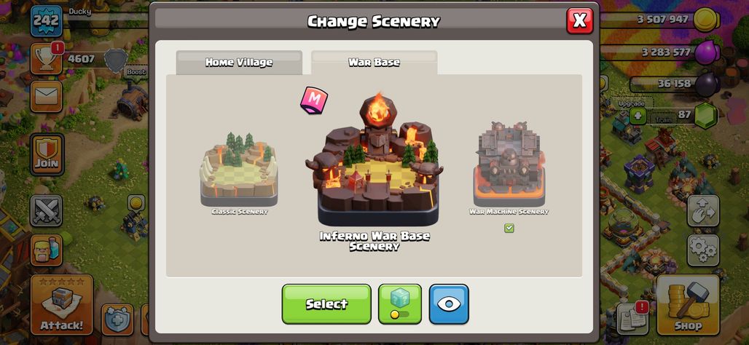Close the Change Scenery dialog

tap(580, 20)
